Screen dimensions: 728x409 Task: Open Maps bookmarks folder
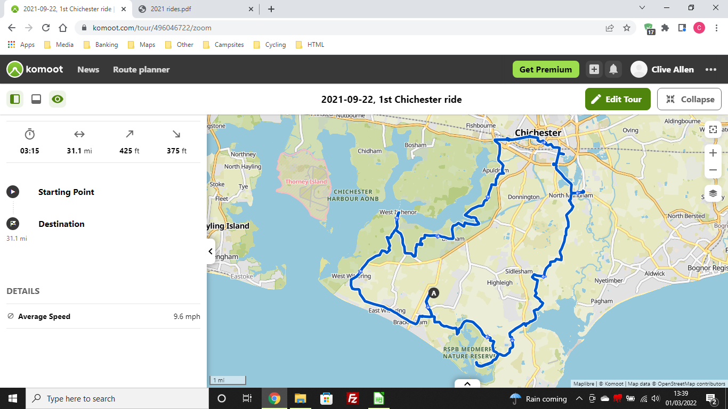(142, 45)
